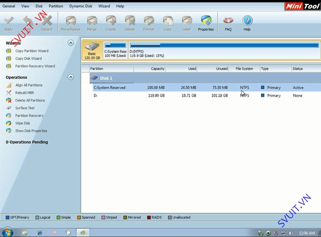This screenshot has width=321, height=237.
Task: Open Internet Explorer from taskbar
Action: coord(40,233)
